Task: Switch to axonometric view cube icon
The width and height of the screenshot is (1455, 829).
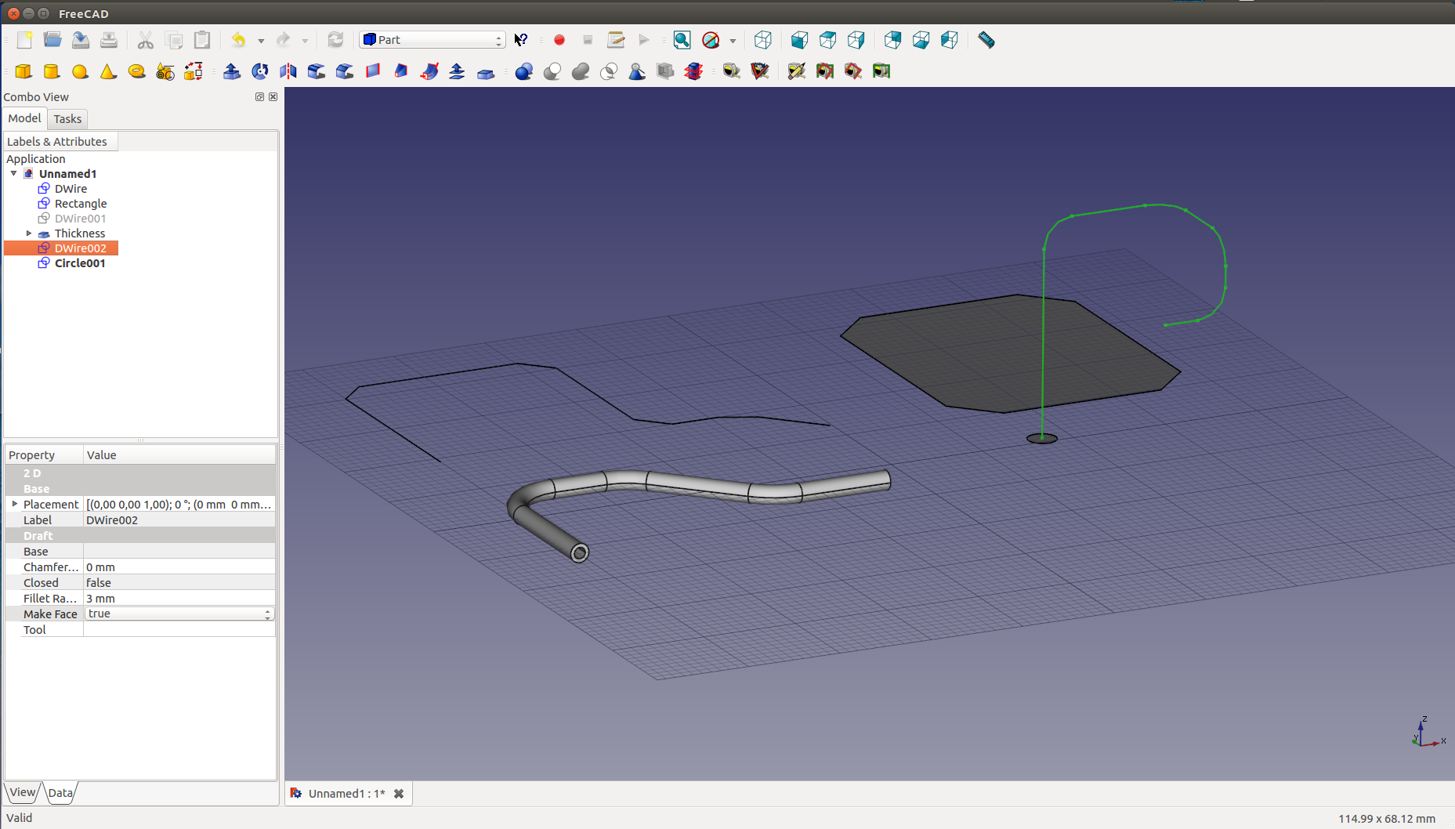Action: 762,40
